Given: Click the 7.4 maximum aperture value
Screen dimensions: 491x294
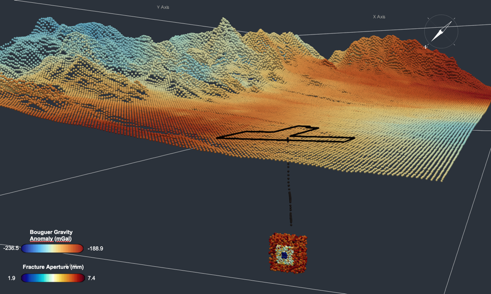Looking at the screenshot, I should pos(92,278).
